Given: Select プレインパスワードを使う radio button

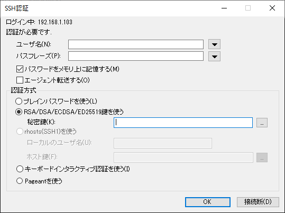Looking at the screenshot, I should [x=19, y=101].
